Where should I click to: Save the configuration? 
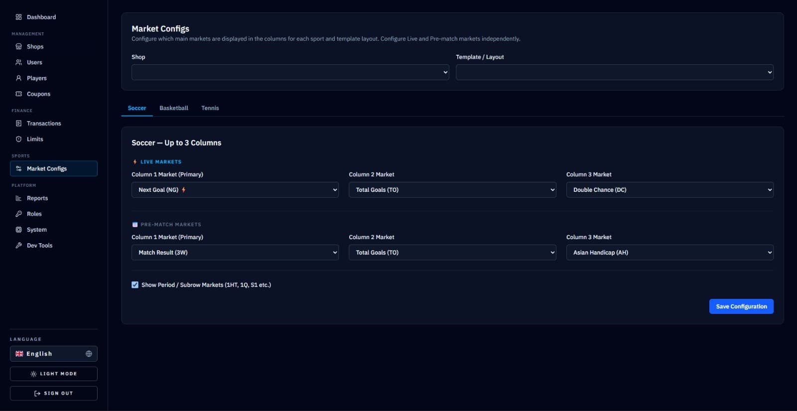coord(741,306)
